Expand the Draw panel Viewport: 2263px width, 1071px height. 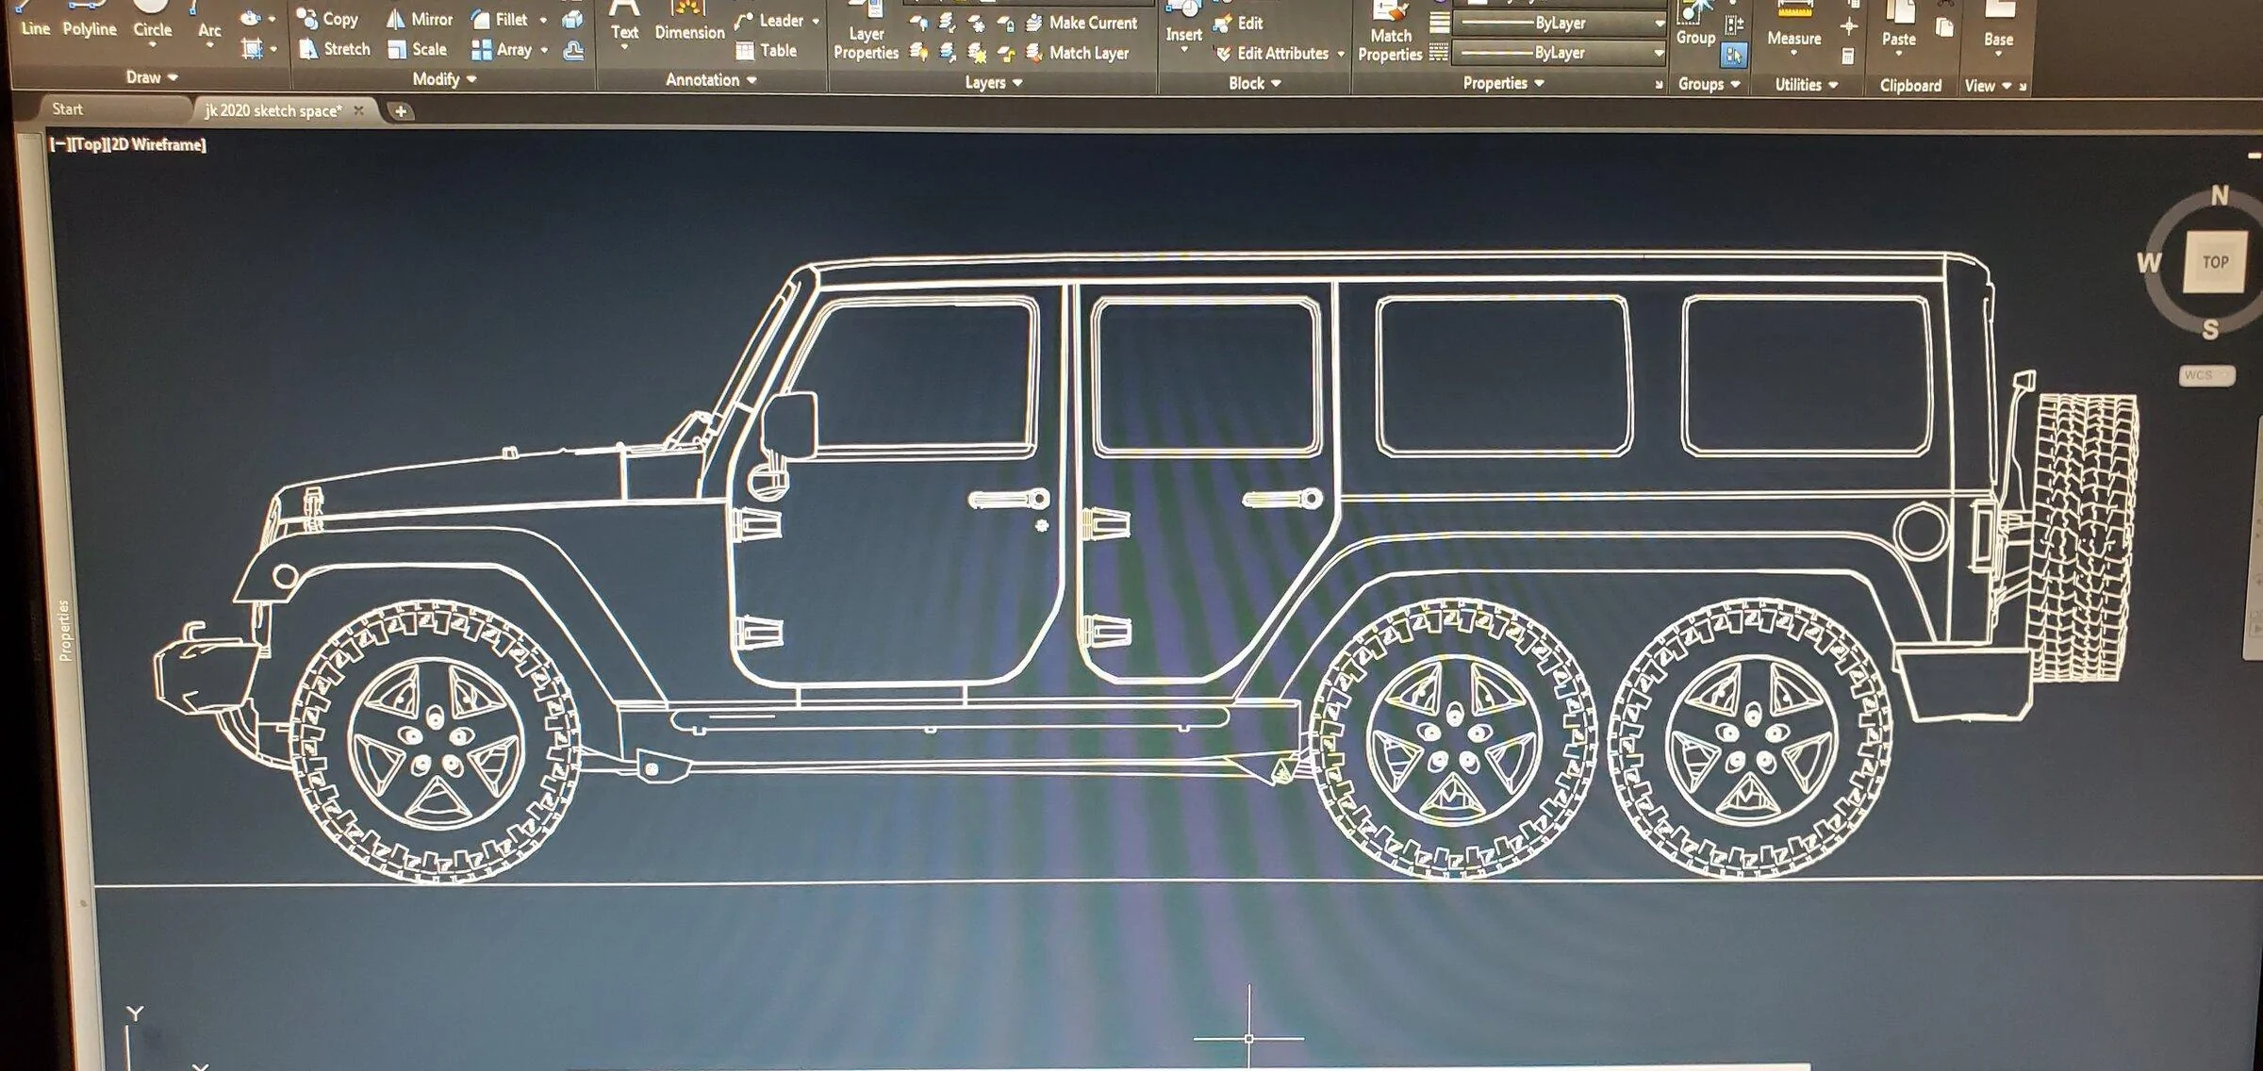coord(152,77)
